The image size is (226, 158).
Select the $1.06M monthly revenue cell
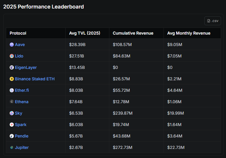(192, 102)
